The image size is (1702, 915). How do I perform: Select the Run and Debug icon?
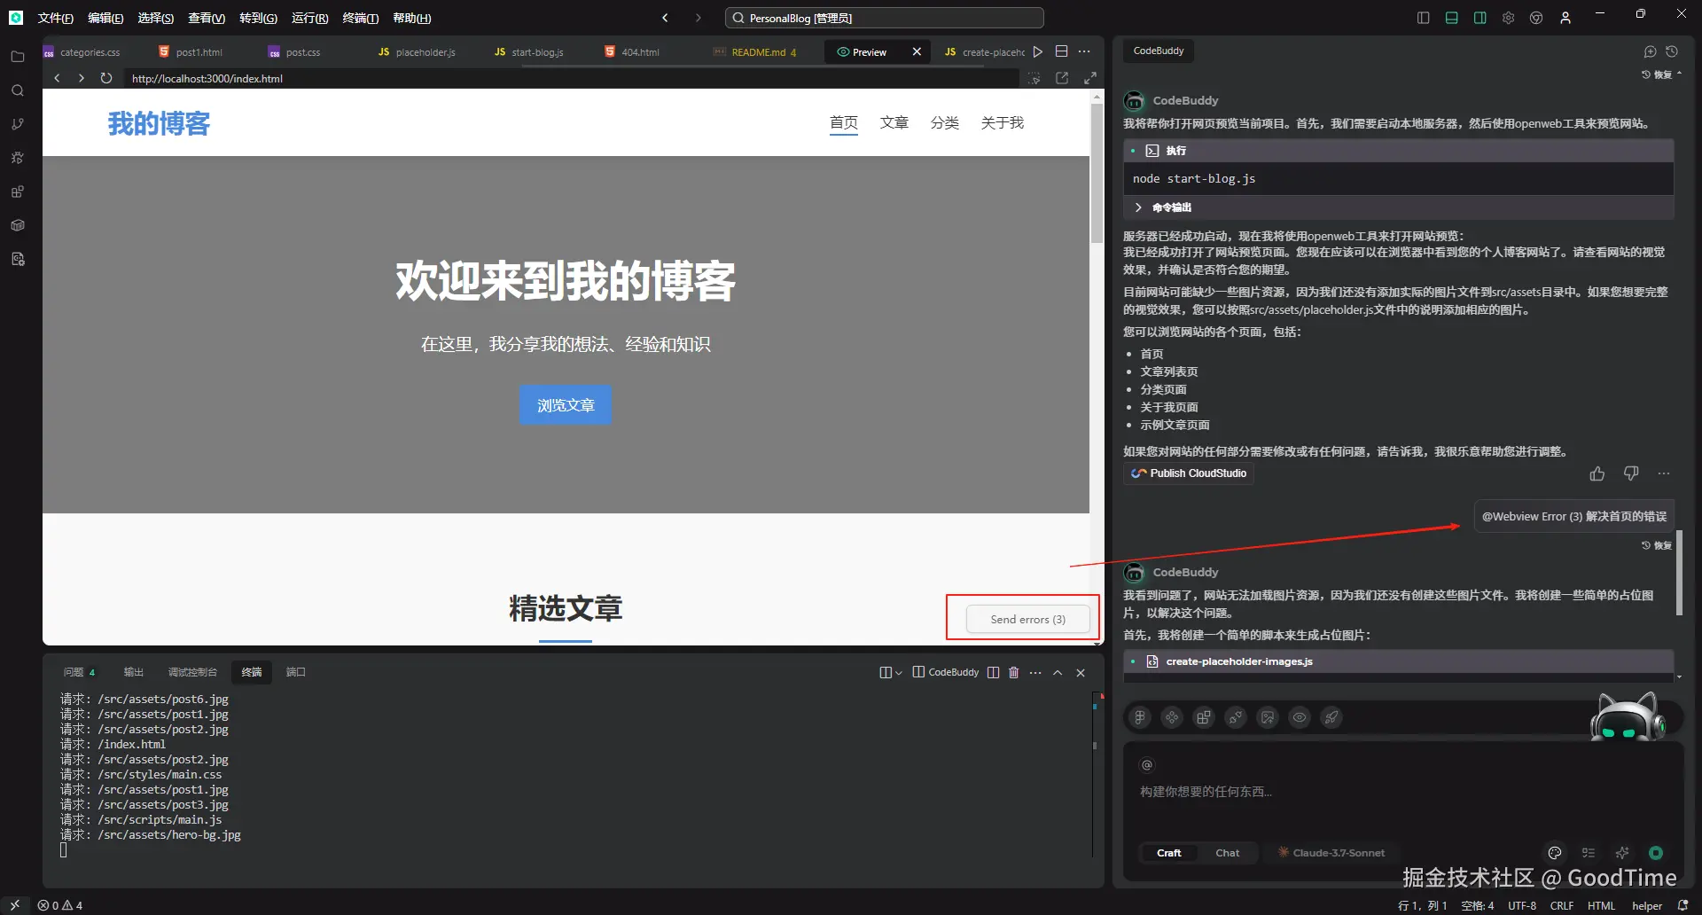[17, 157]
